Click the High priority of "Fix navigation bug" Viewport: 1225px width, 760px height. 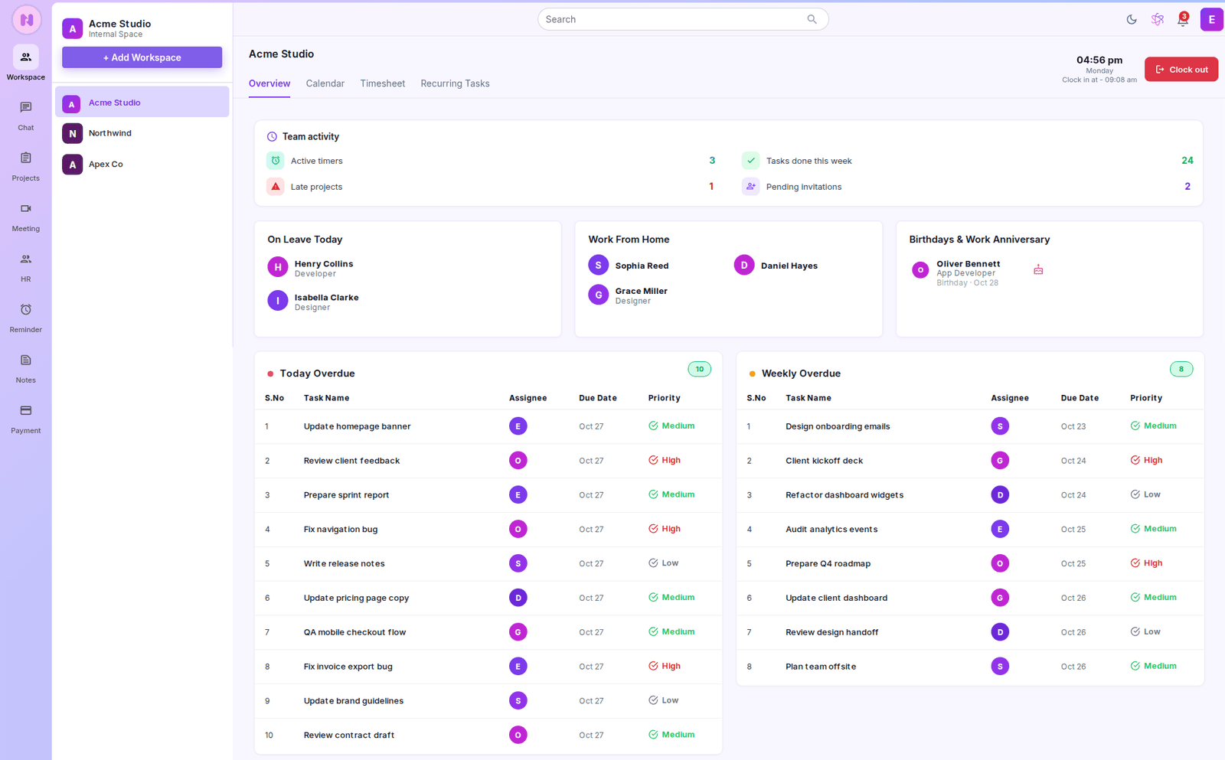click(x=665, y=529)
